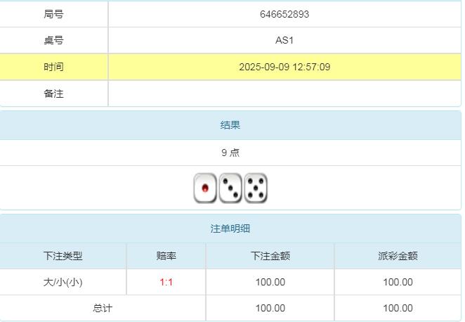
Task: Click the 赔率 column header
Action: (166, 256)
